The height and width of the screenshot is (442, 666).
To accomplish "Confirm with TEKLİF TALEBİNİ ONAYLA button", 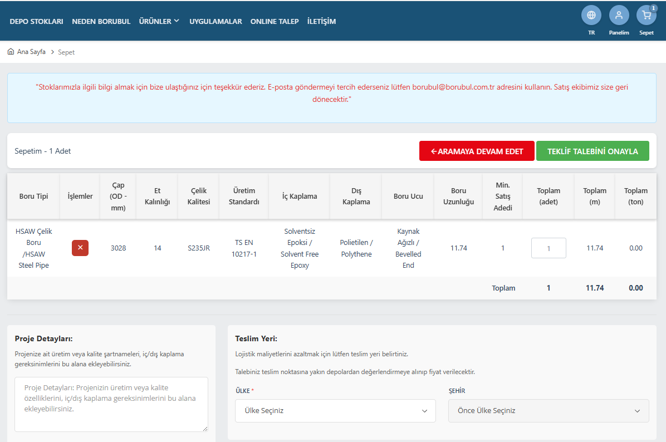I will pos(592,151).
